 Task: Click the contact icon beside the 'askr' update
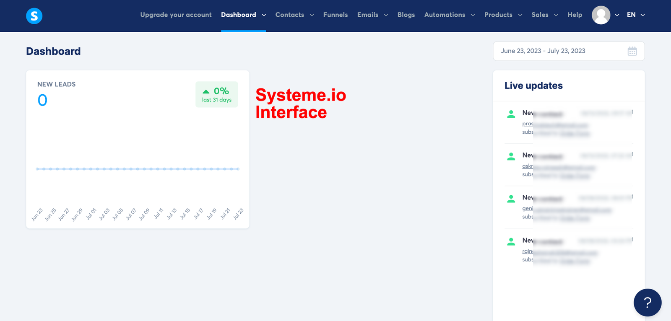coord(511,156)
